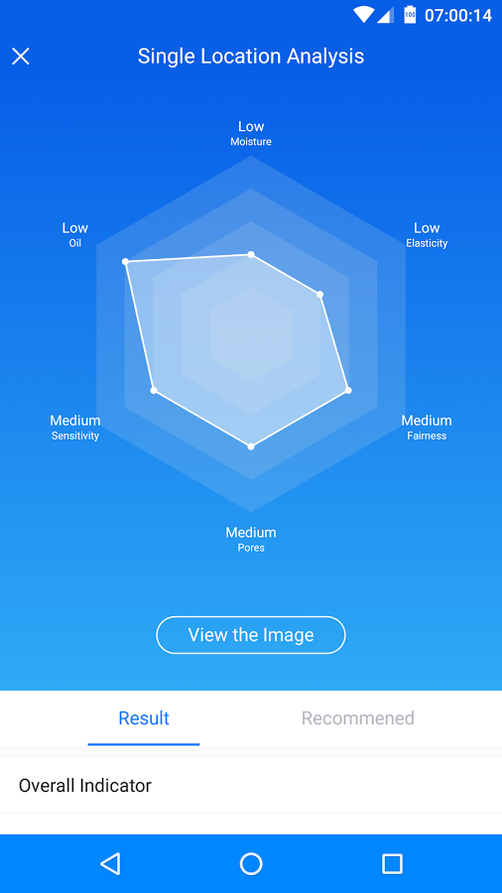This screenshot has width=502, height=893.
Task: Tap the cellular signal icon
Action: (x=385, y=15)
